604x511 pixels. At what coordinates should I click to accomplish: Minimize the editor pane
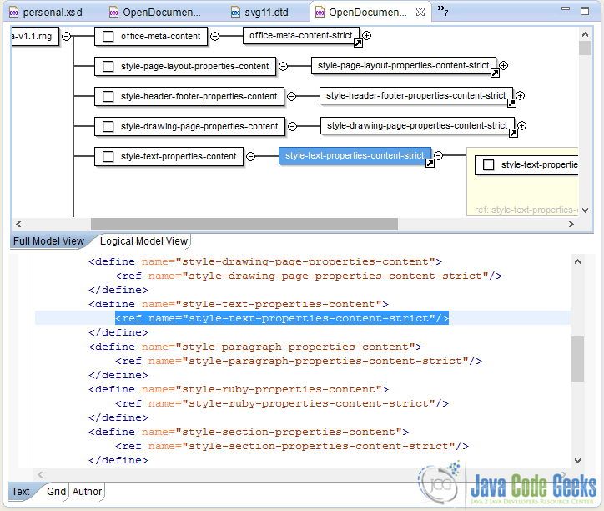(566, 8)
